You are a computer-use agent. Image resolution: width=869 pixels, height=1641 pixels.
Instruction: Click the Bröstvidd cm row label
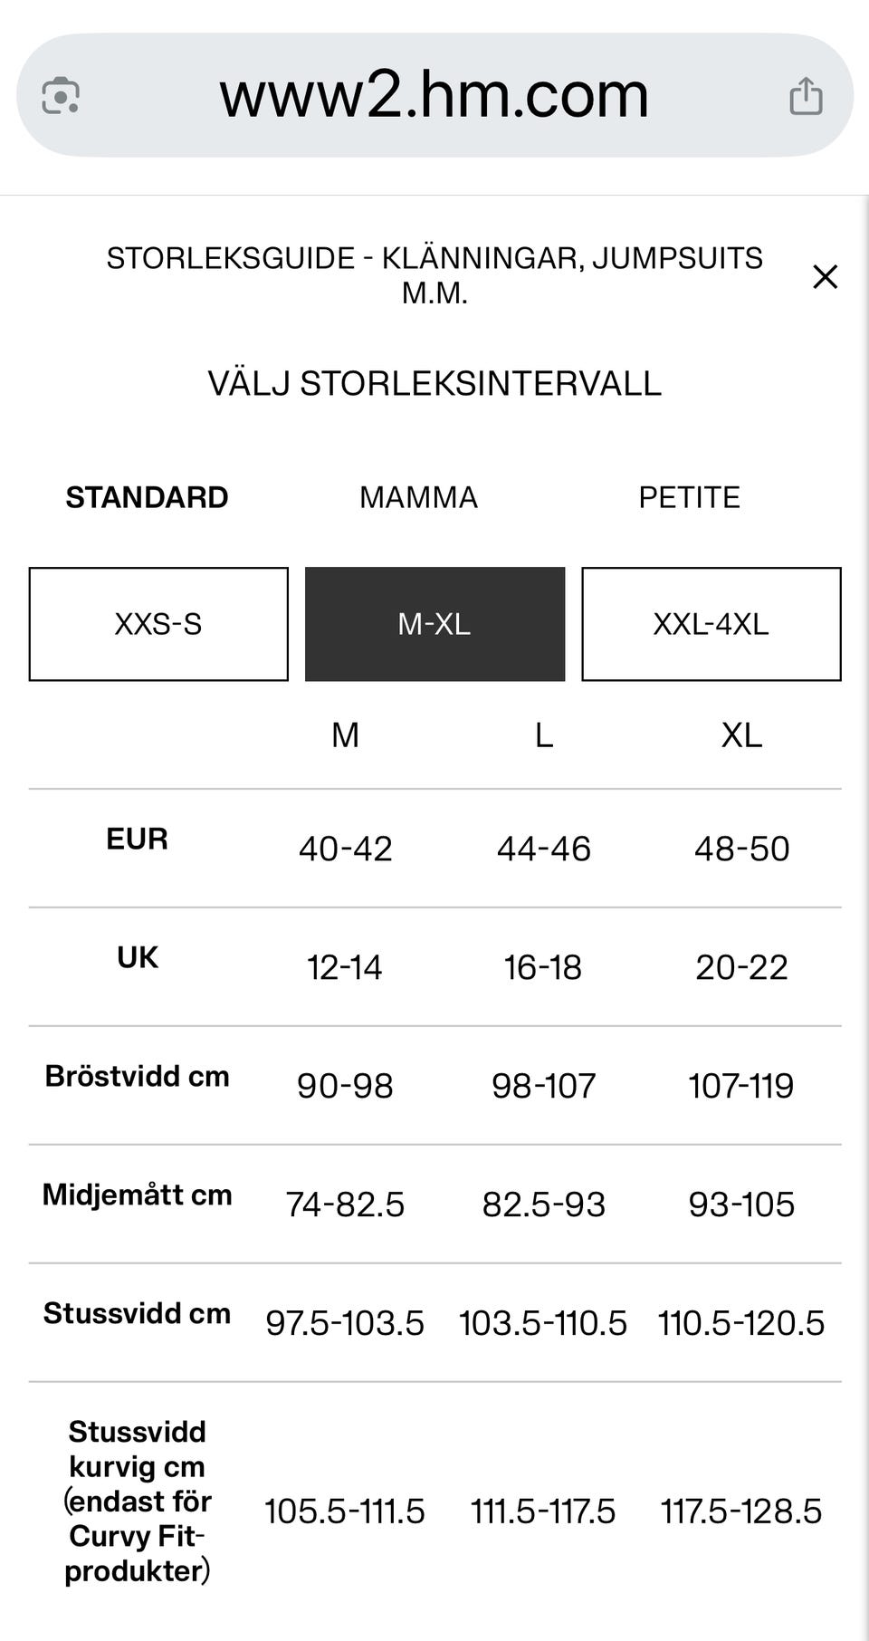pos(137,1076)
